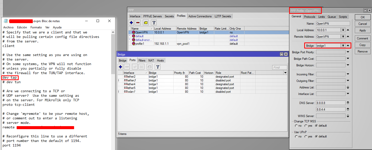Click the Cancel button
Screen dimensions: 372x150
(x=363, y=24)
